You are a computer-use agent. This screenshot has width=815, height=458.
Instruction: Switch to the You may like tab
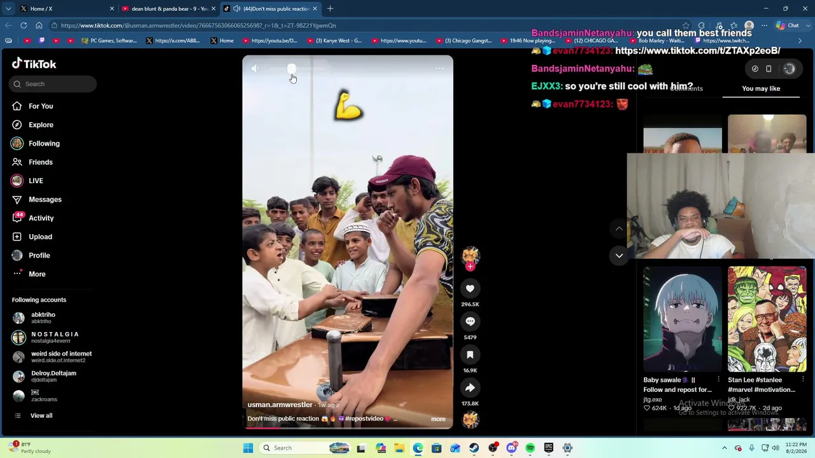tap(761, 89)
